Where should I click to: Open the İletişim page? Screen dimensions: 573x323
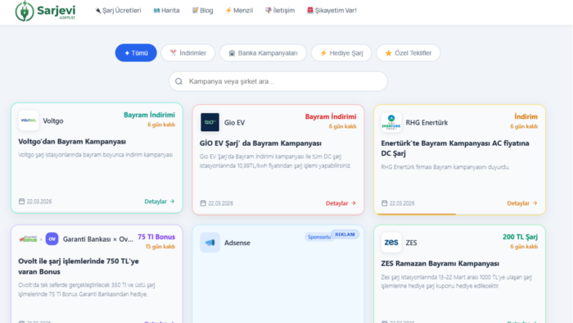(280, 11)
